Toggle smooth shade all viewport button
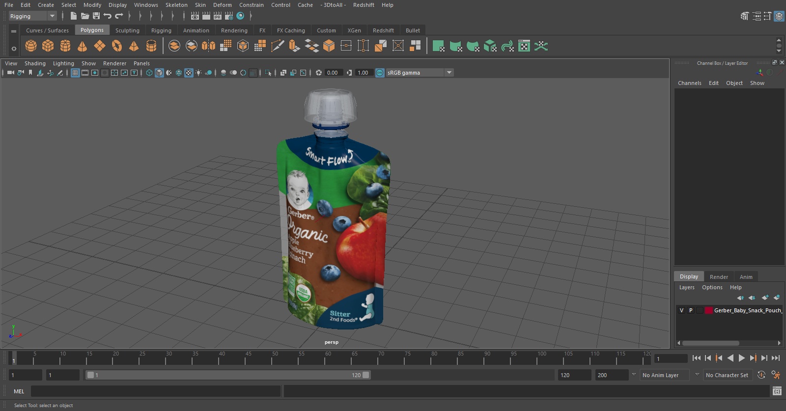This screenshot has height=411, width=786. tap(159, 73)
